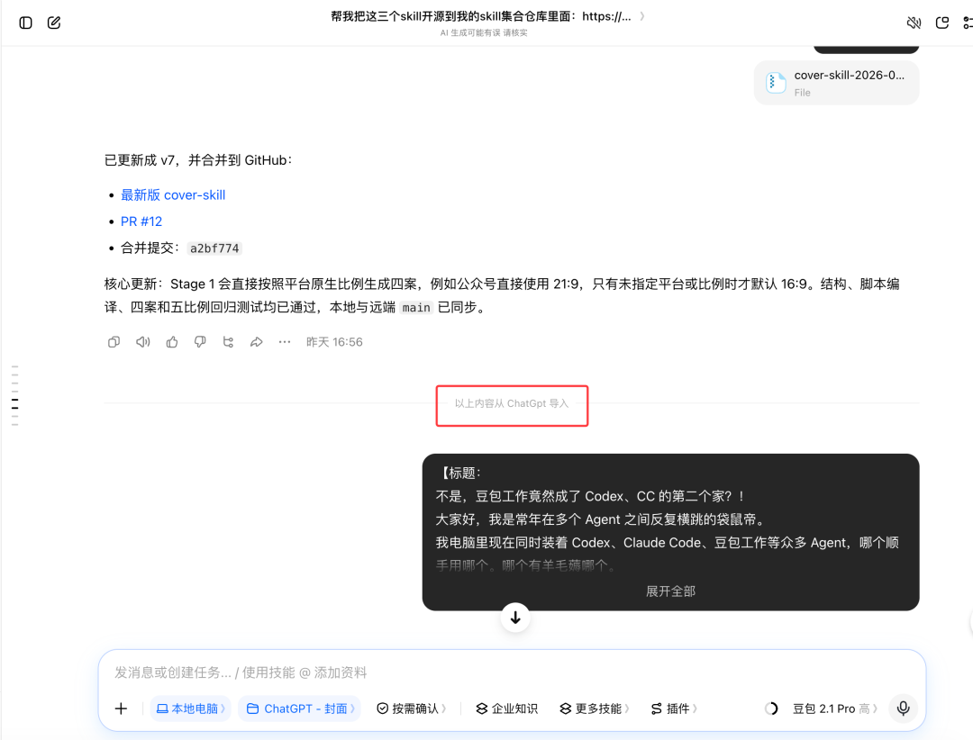Click the 昨天 16:56 timestamp

pyautogui.click(x=334, y=342)
